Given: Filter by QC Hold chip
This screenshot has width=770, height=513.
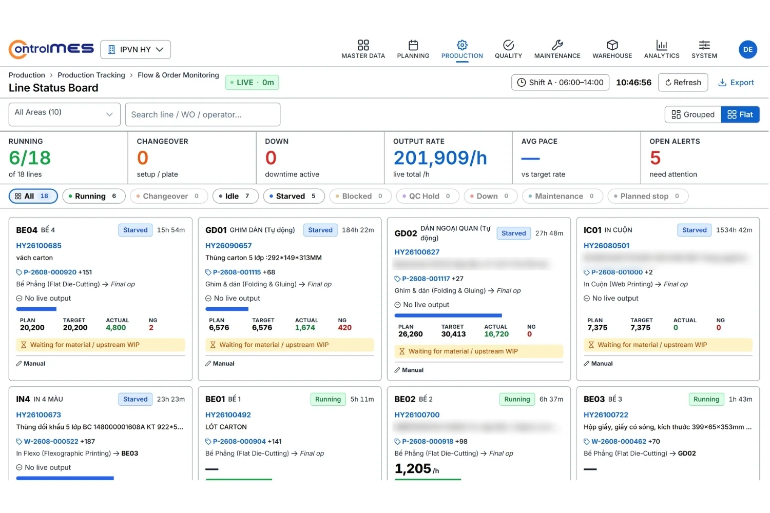Looking at the screenshot, I should pos(427,196).
